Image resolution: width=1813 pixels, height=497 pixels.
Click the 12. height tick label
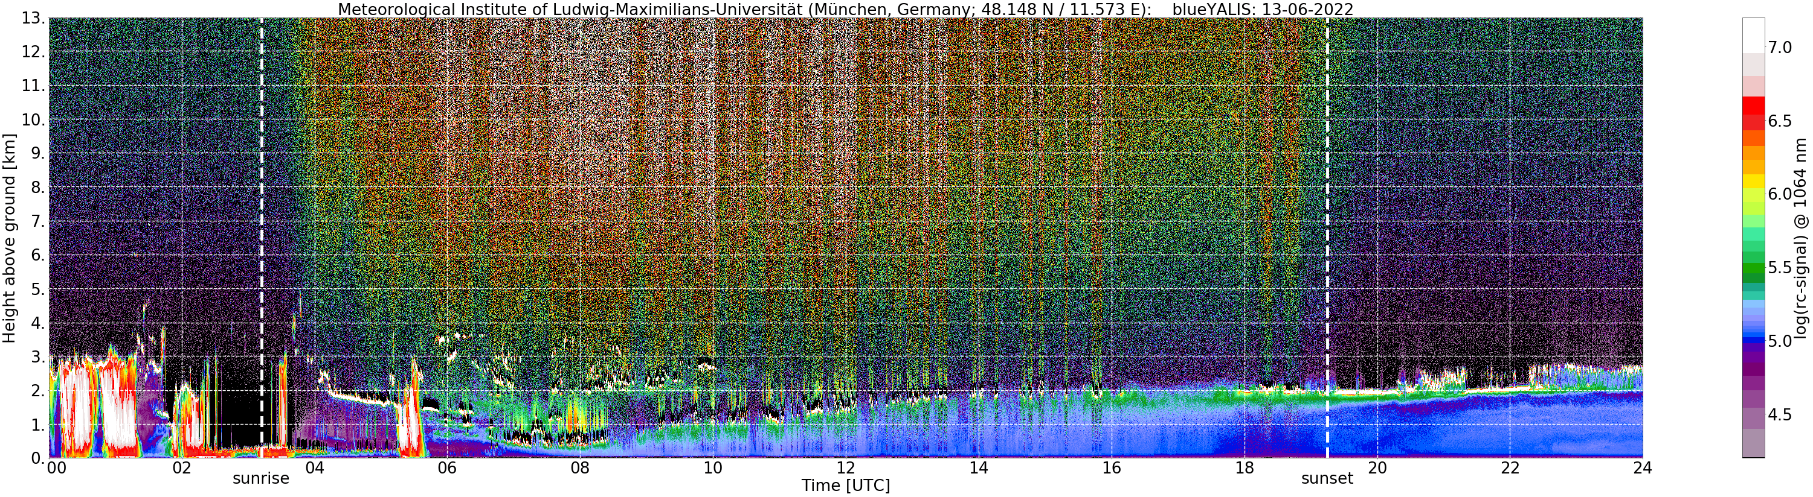(34, 52)
